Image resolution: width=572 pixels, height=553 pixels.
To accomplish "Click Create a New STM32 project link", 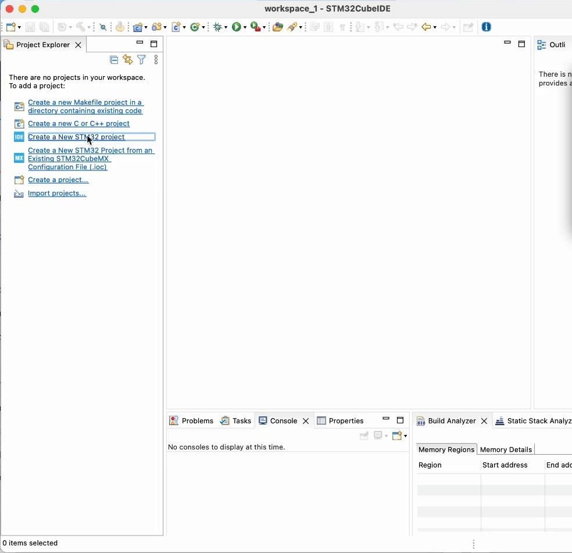I will [77, 138].
